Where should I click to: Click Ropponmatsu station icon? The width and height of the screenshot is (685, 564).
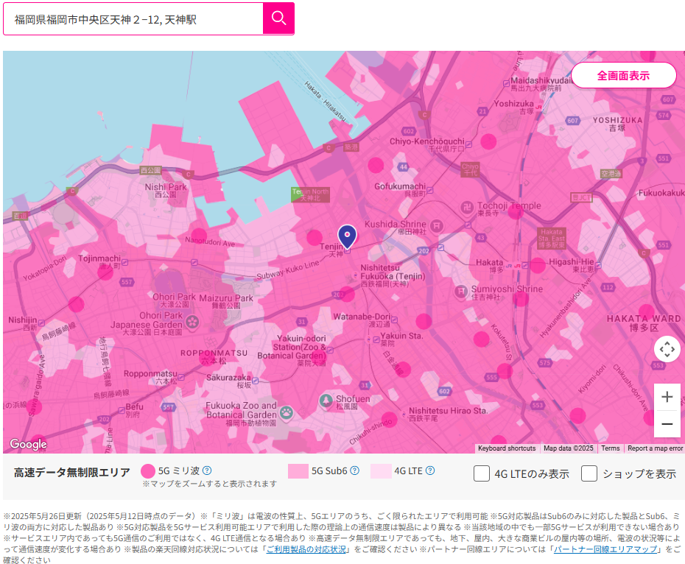pos(181,377)
